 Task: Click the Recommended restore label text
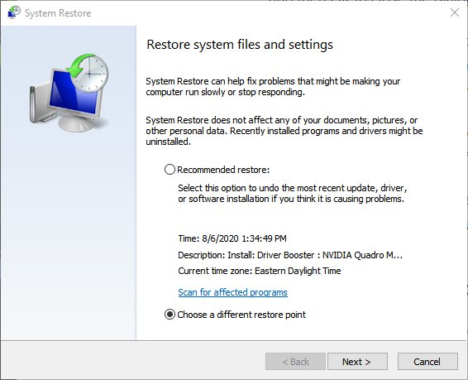(223, 170)
